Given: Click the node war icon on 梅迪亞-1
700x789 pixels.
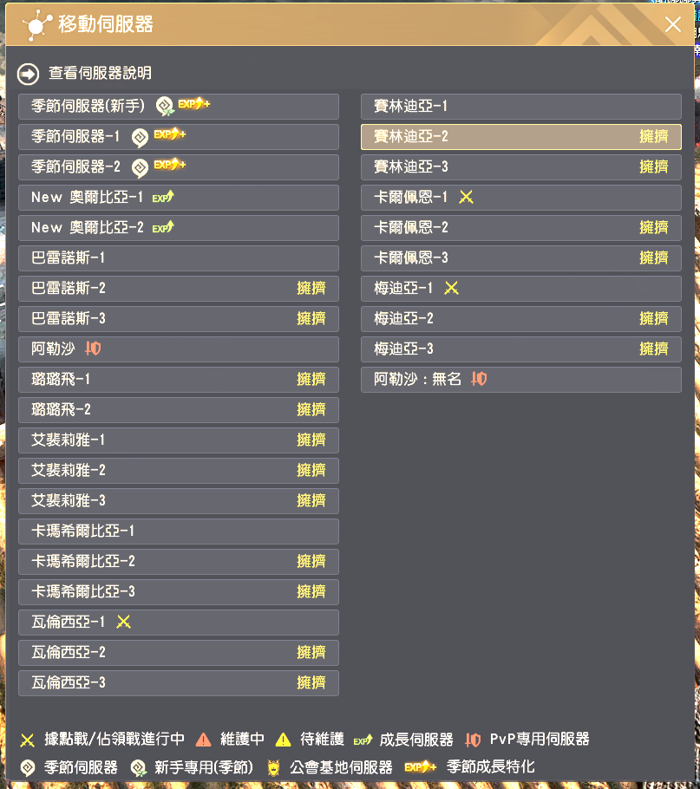Looking at the screenshot, I should pyautogui.click(x=451, y=288).
